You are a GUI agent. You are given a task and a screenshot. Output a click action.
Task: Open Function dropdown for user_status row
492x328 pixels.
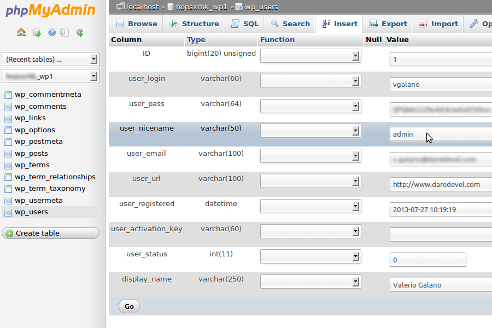click(x=311, y=256)
